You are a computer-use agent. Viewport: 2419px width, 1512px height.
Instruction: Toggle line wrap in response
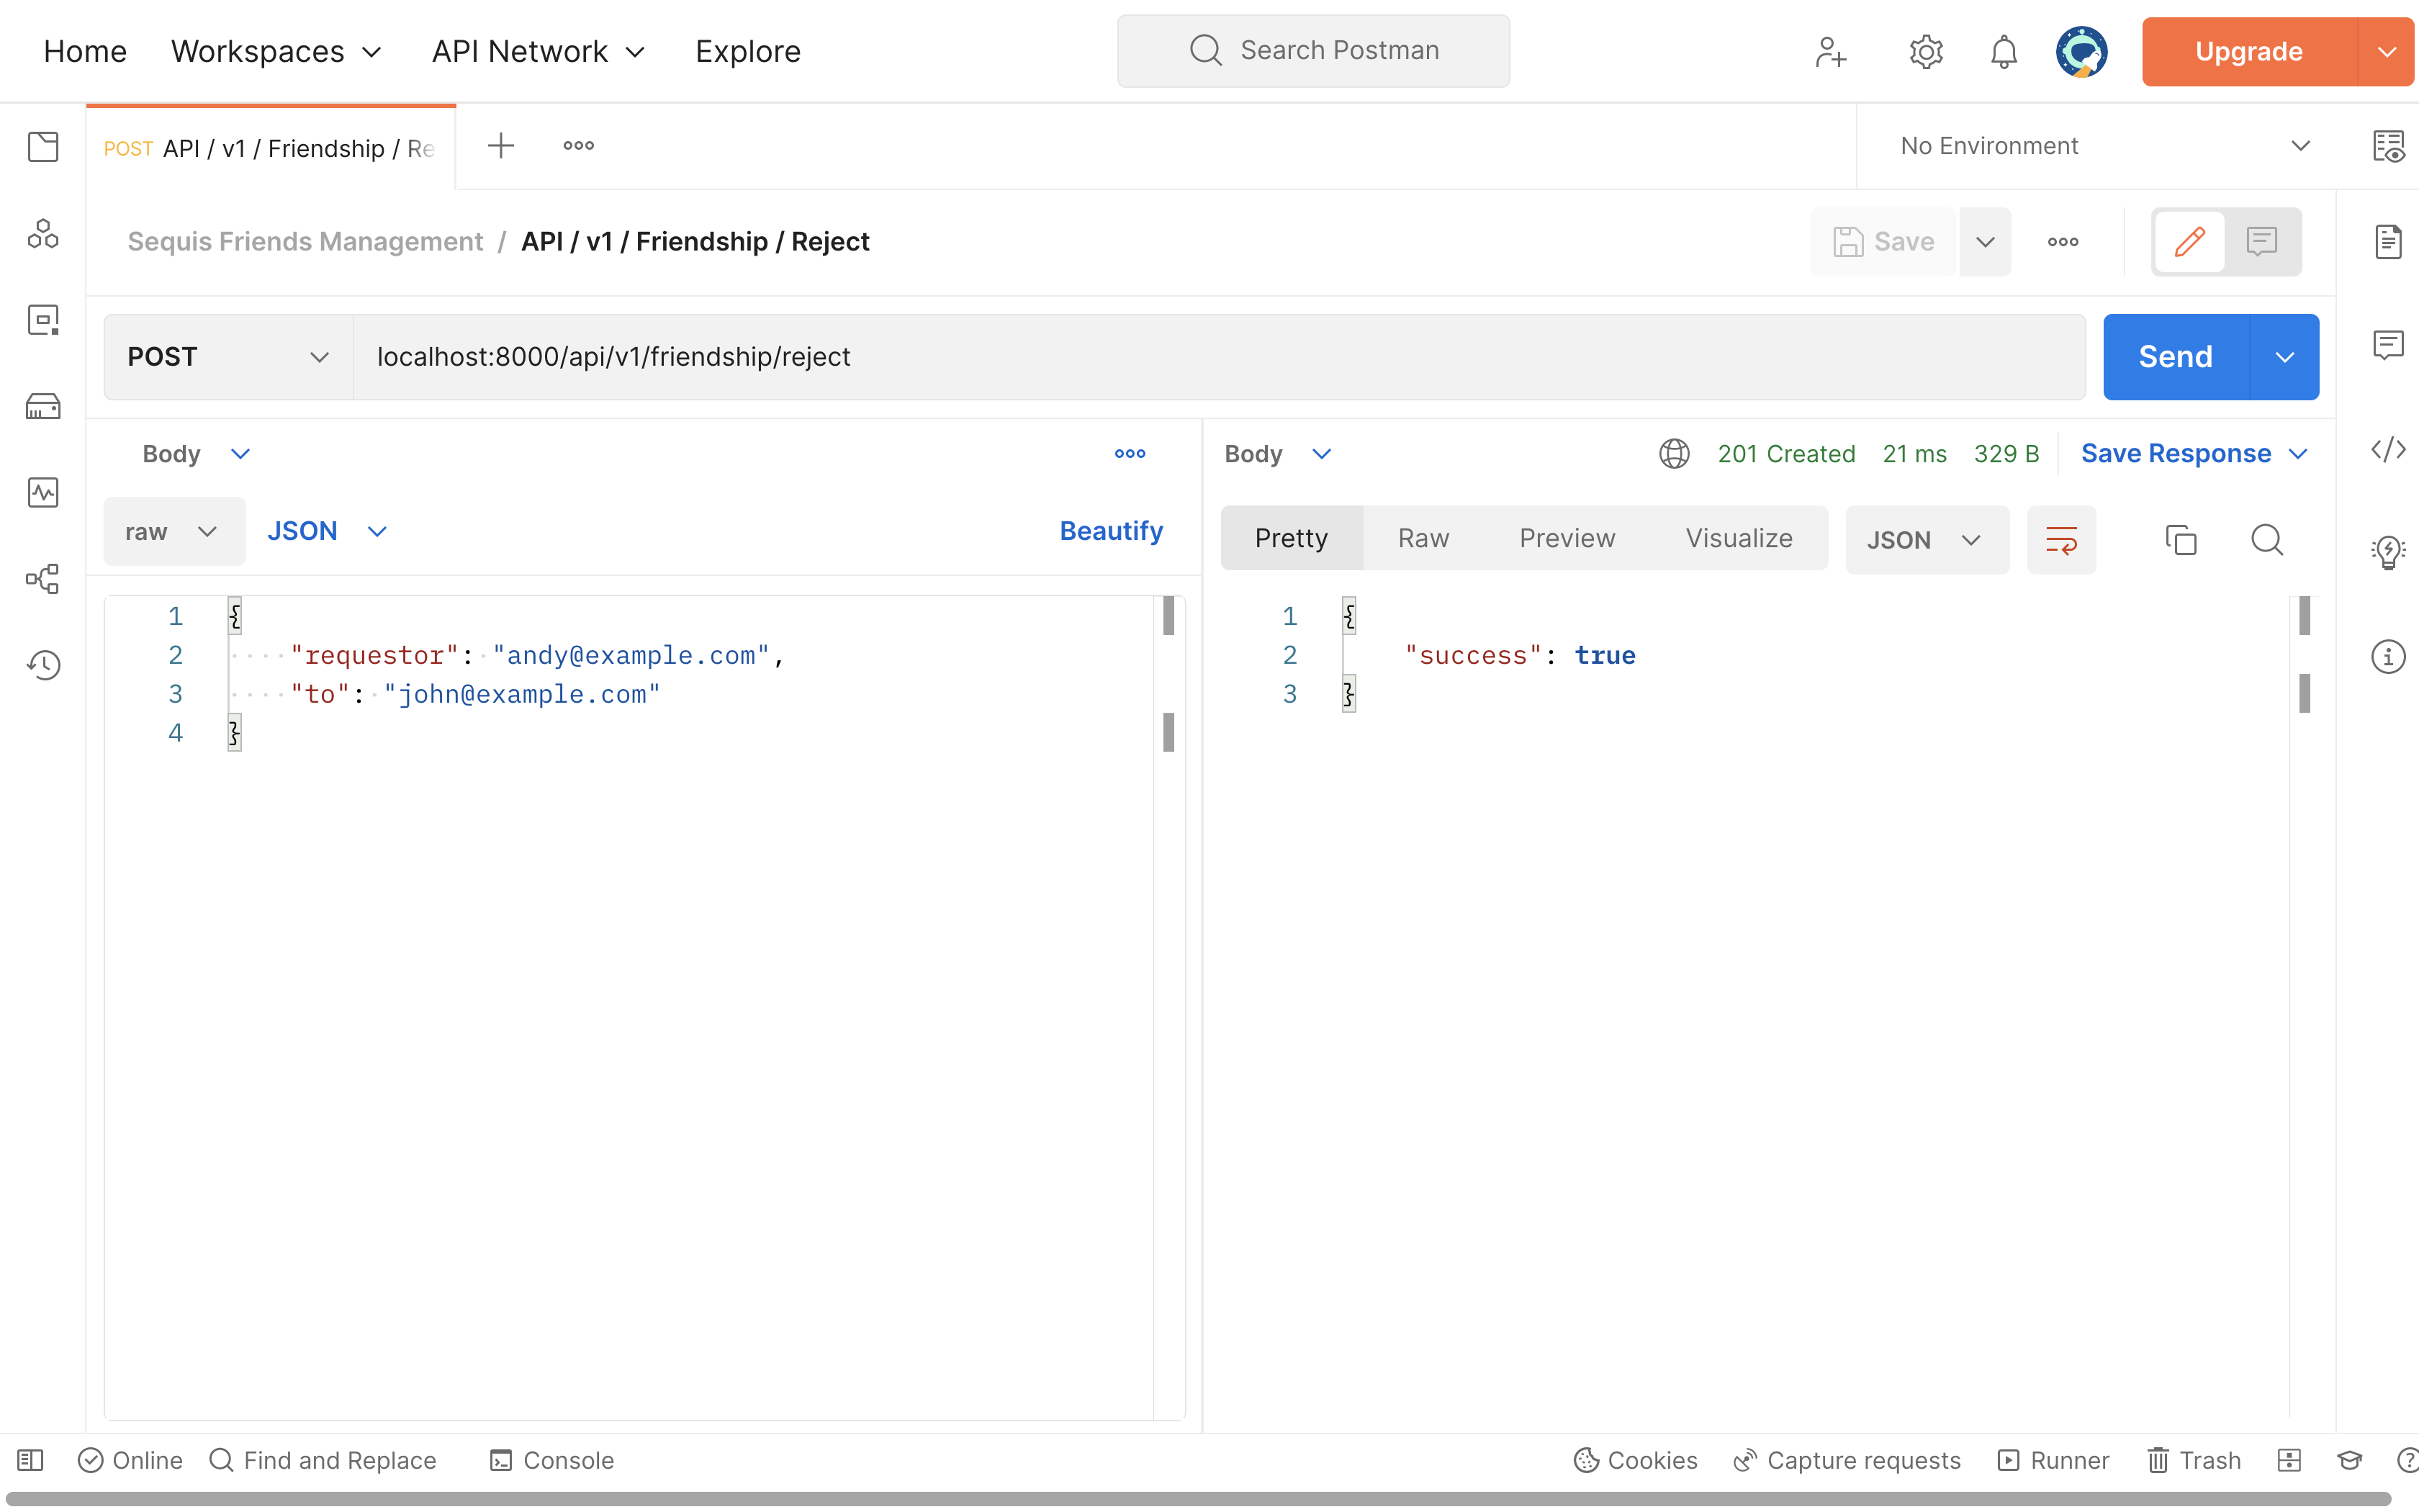(2061, 540)
